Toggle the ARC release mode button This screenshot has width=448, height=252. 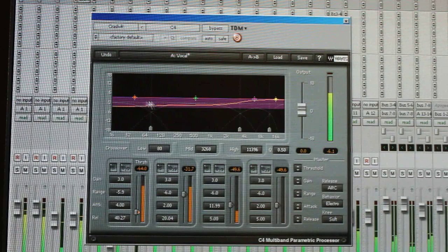click(x=332, y=188)
